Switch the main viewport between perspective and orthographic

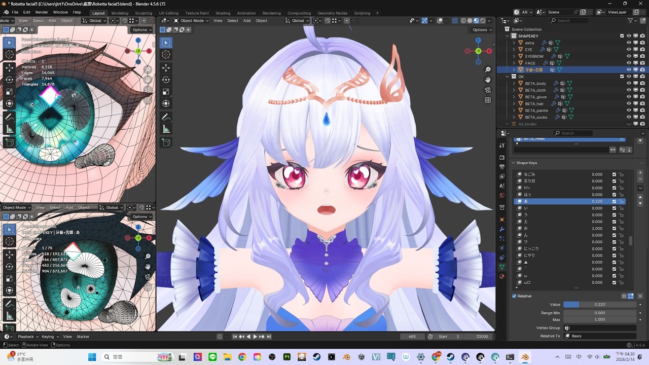coord(488,100)
